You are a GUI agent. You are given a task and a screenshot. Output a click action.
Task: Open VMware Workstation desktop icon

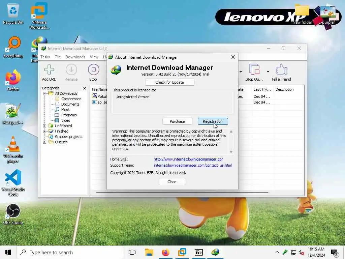point(39,16)
